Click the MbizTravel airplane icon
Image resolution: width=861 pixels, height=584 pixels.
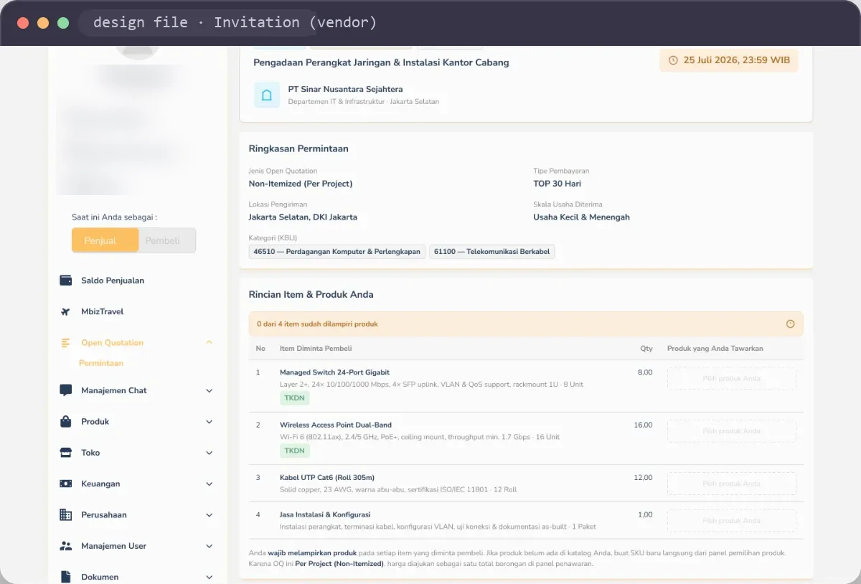pyautogui.click(x=66, y=311)
